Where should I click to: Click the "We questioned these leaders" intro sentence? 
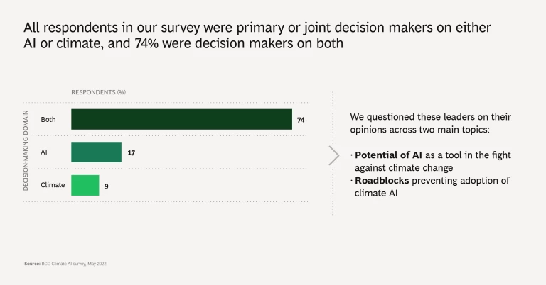point(430,123)
